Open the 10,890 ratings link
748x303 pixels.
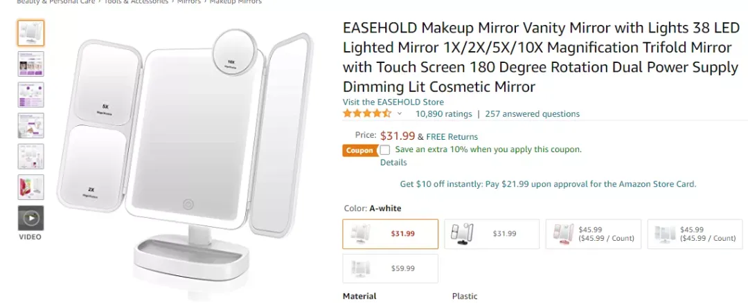click(443, 114)
